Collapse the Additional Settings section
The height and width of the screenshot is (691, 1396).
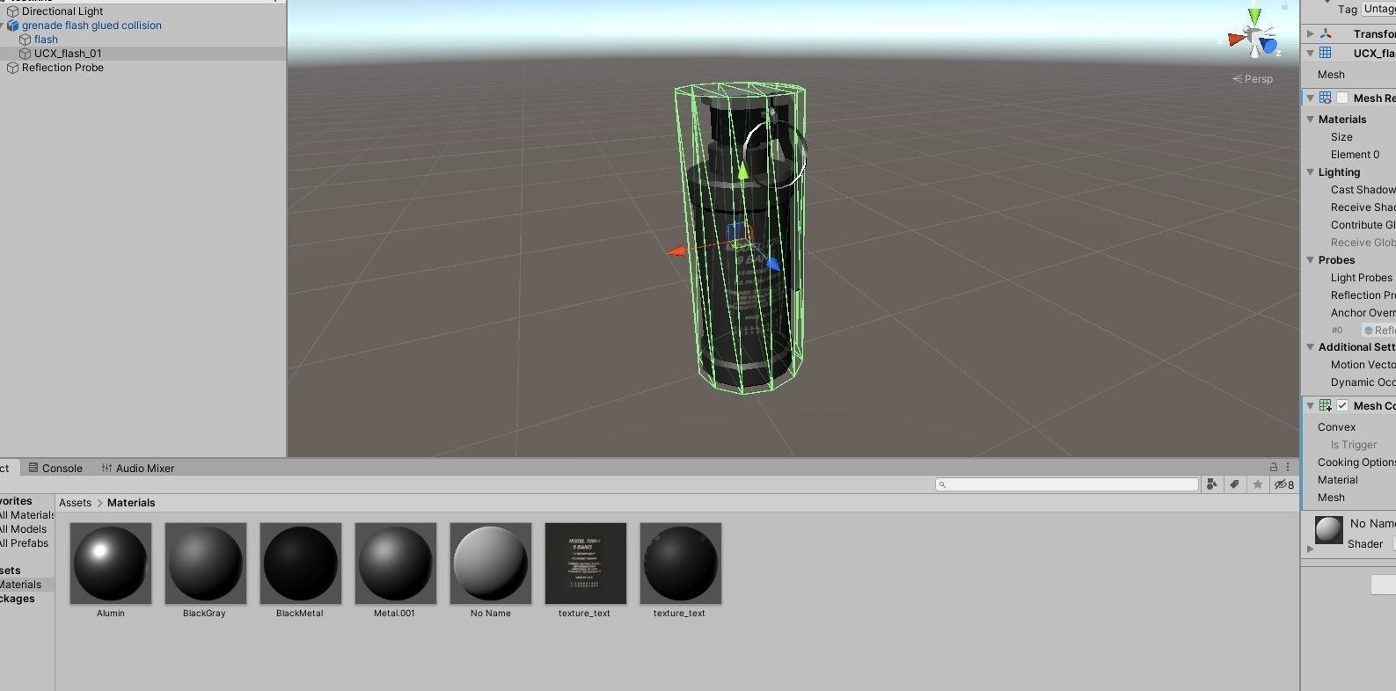coord(1310,347)
